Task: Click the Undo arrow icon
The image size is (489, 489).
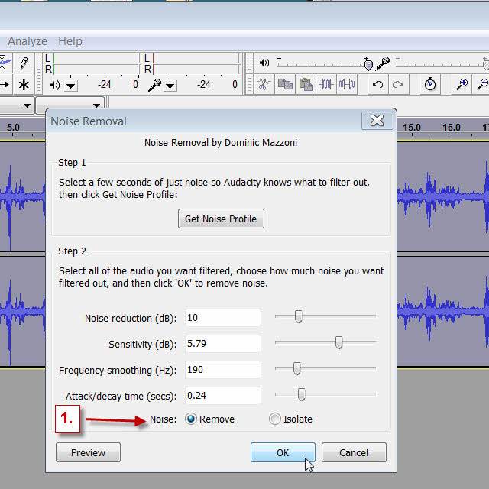Action: click(x=377, y=84)
